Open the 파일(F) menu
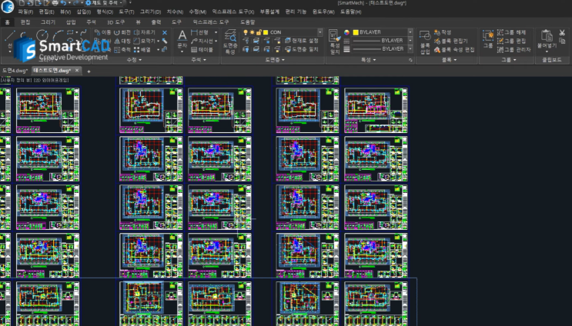572x326 pixels. [x=25, y=12]
